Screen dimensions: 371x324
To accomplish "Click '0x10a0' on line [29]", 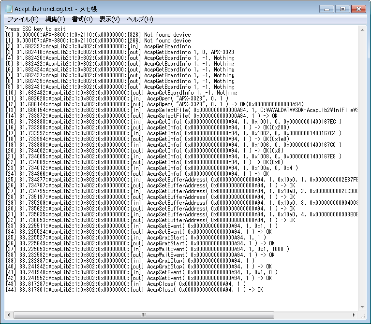I will pyautogui.click(x=286, y=203).
